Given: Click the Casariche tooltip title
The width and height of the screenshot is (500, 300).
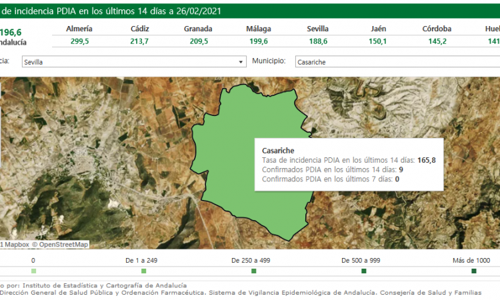Looking at the screenshot, I should (278, 151).
